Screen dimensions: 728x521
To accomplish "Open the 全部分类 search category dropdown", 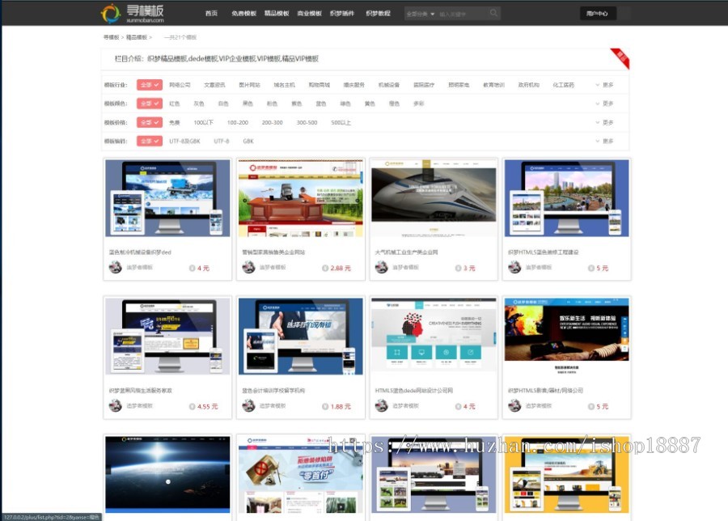I will point(420,14).
